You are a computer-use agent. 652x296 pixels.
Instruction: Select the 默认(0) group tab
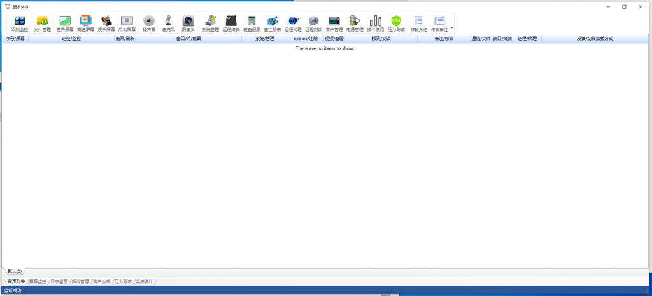coord(15,271)
